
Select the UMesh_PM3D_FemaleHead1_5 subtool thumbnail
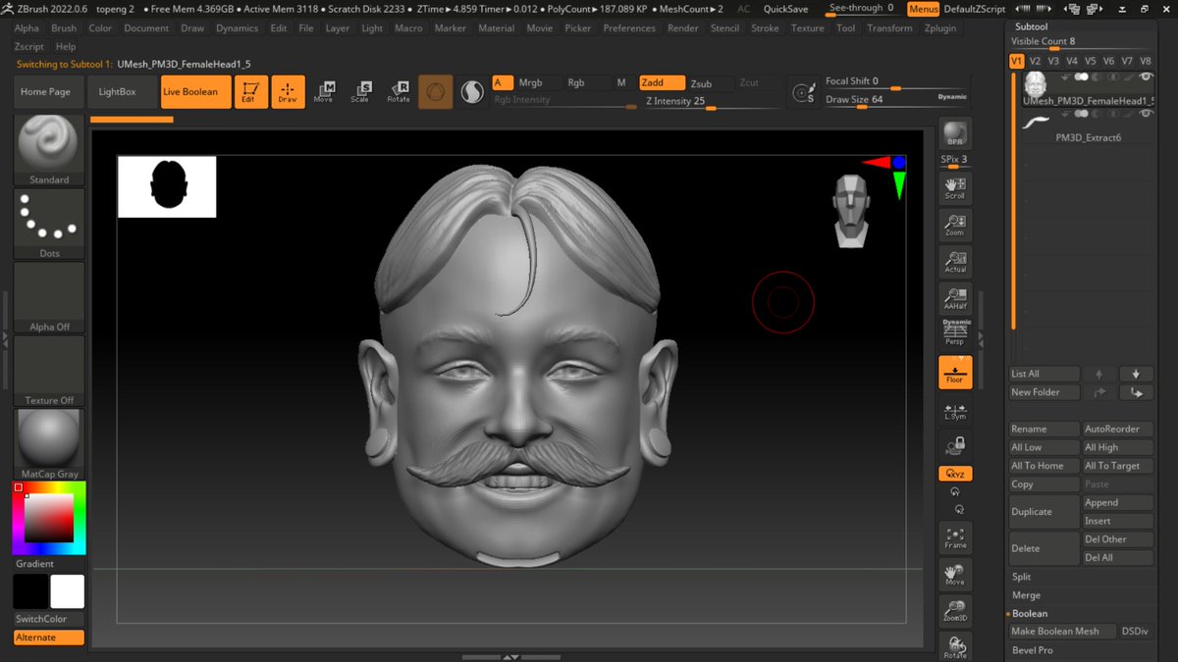1035,82
